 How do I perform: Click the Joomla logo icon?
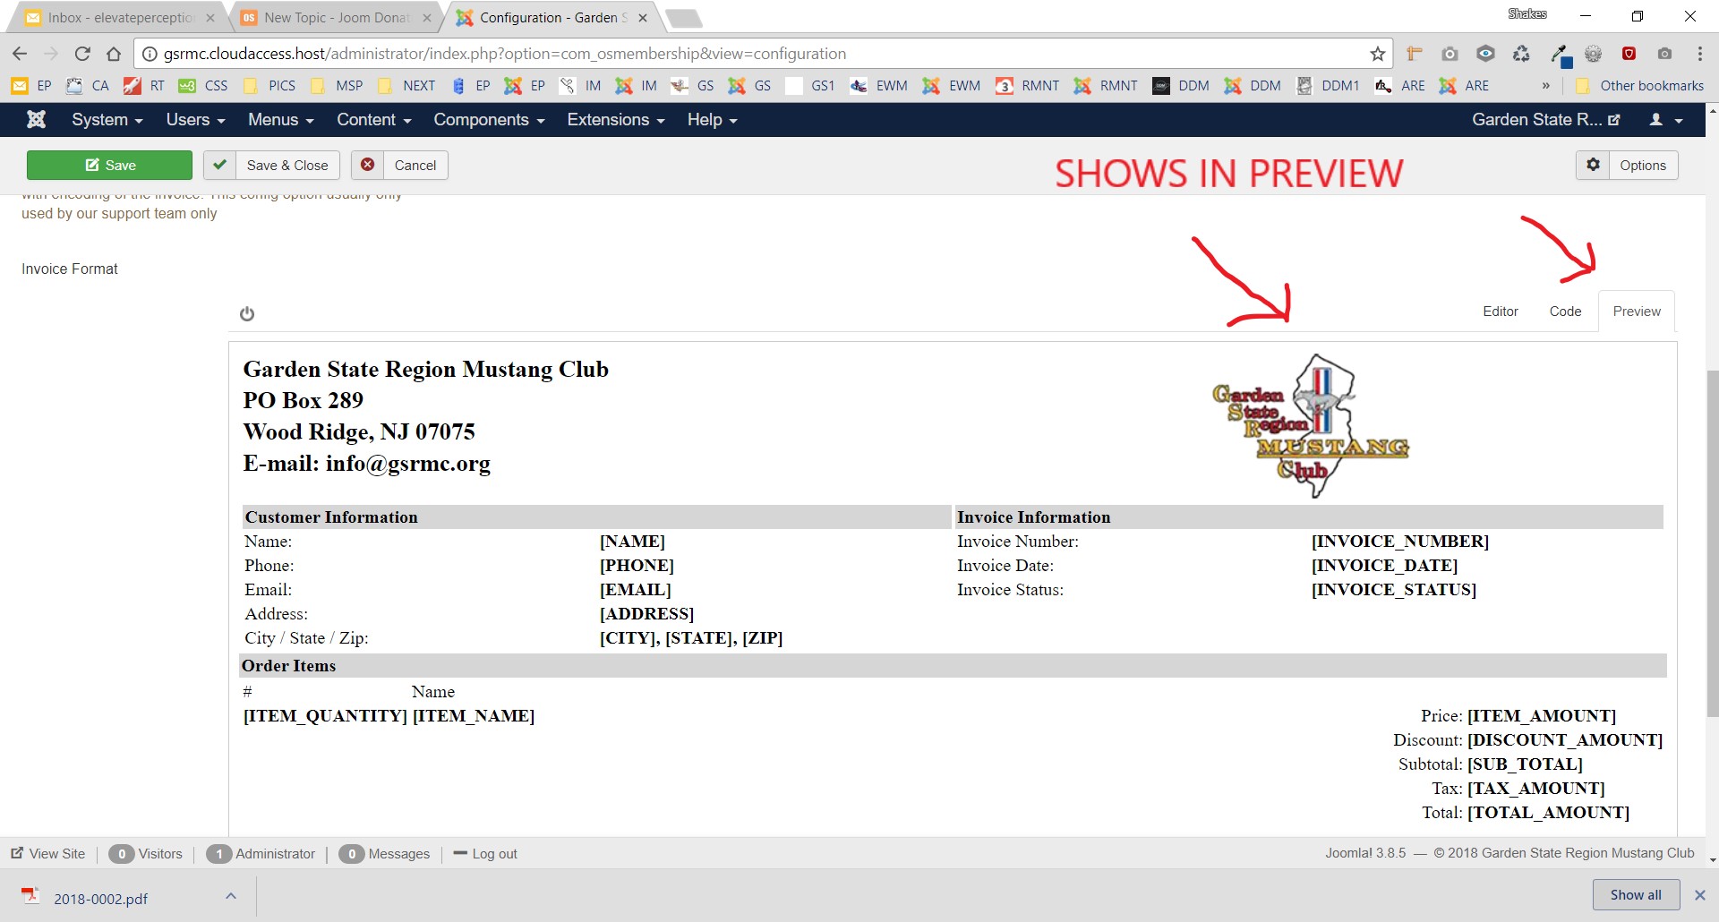coord(37,119)
